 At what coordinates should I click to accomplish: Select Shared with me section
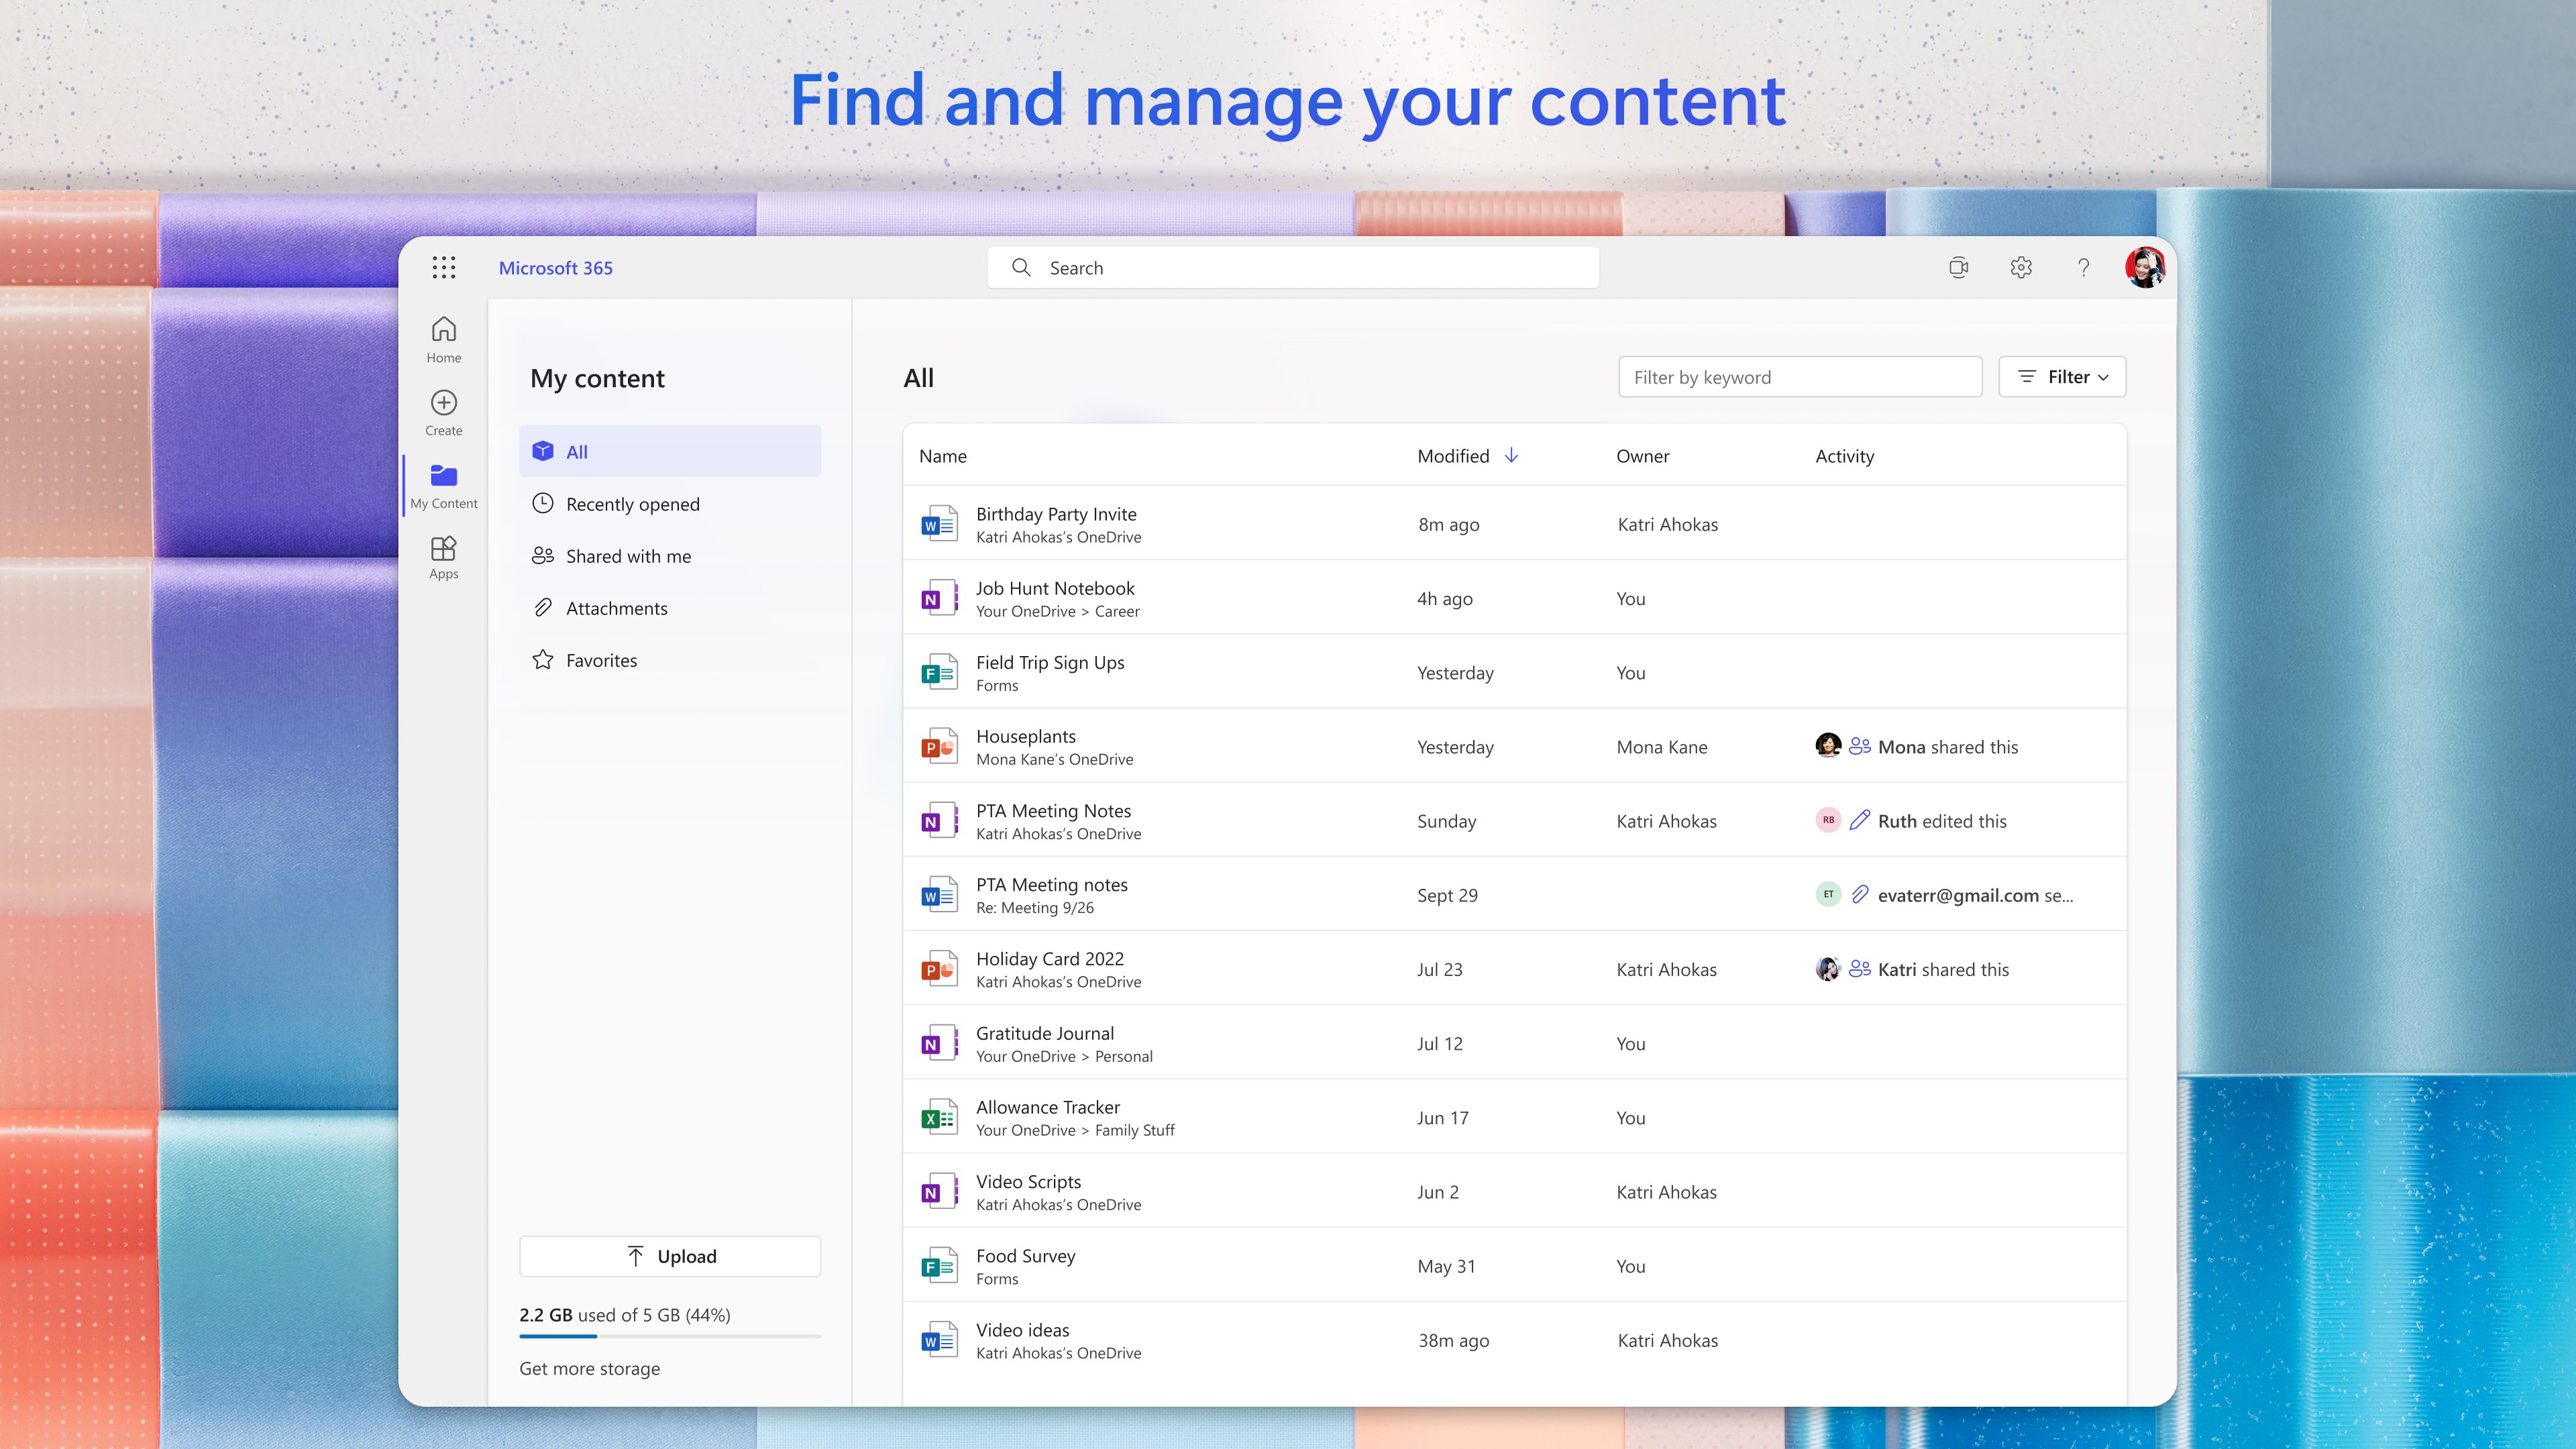point(628,556)
